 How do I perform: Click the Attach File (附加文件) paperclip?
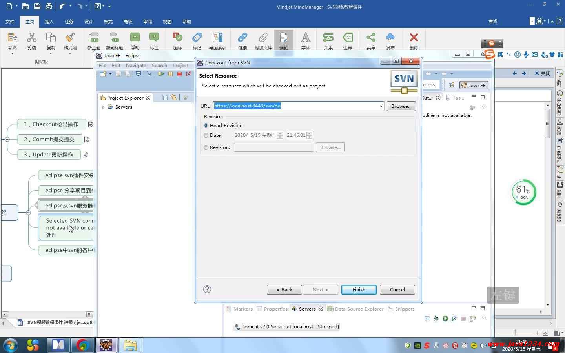tap(263, 38)
